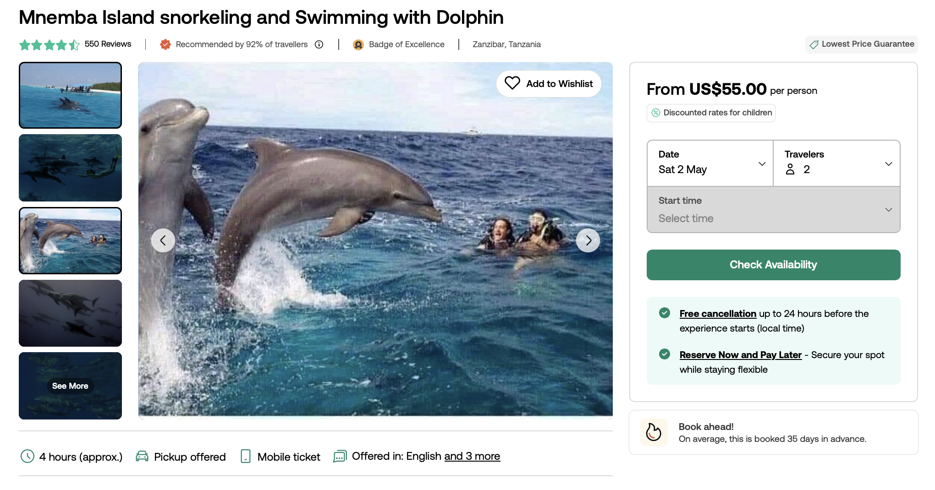
Task: Click the flame icon next to Book ahead
Action: click(654, 432)
